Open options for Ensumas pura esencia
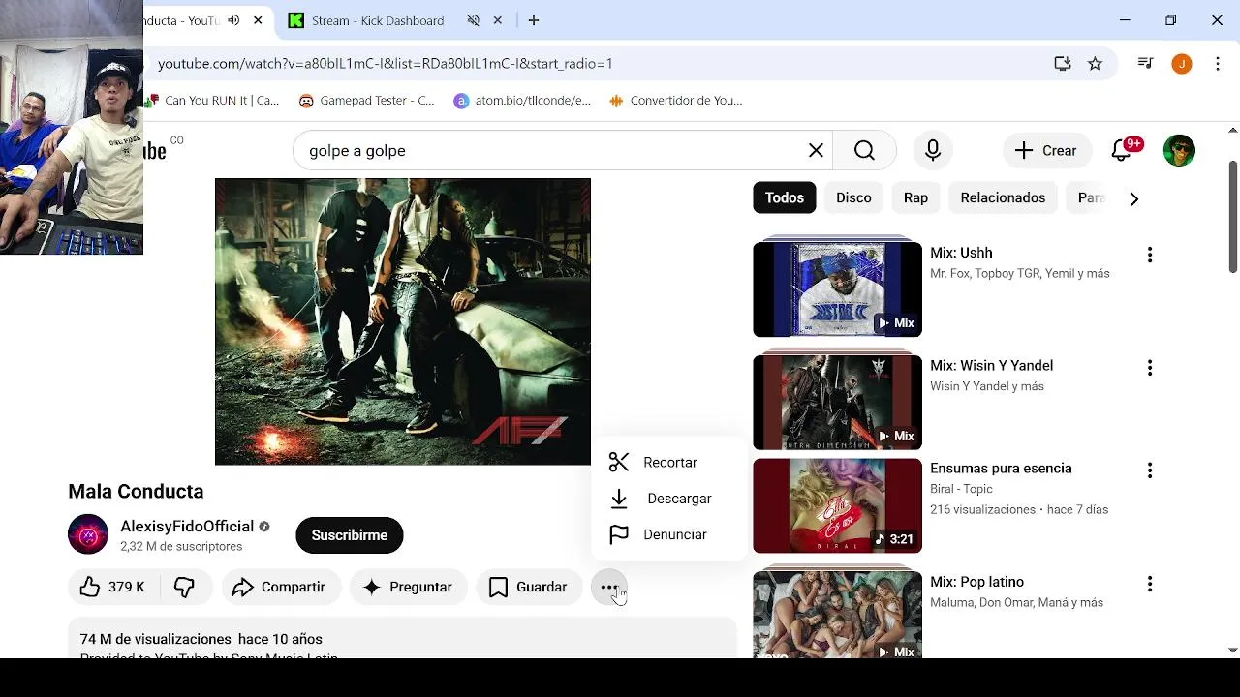The width and height of the screenshot is (1240, 697). 1150,470
